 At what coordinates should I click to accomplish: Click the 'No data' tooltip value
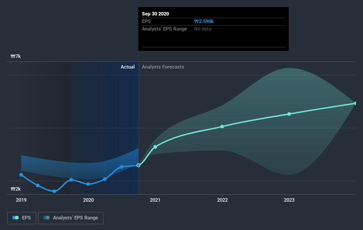coord(203,29)
